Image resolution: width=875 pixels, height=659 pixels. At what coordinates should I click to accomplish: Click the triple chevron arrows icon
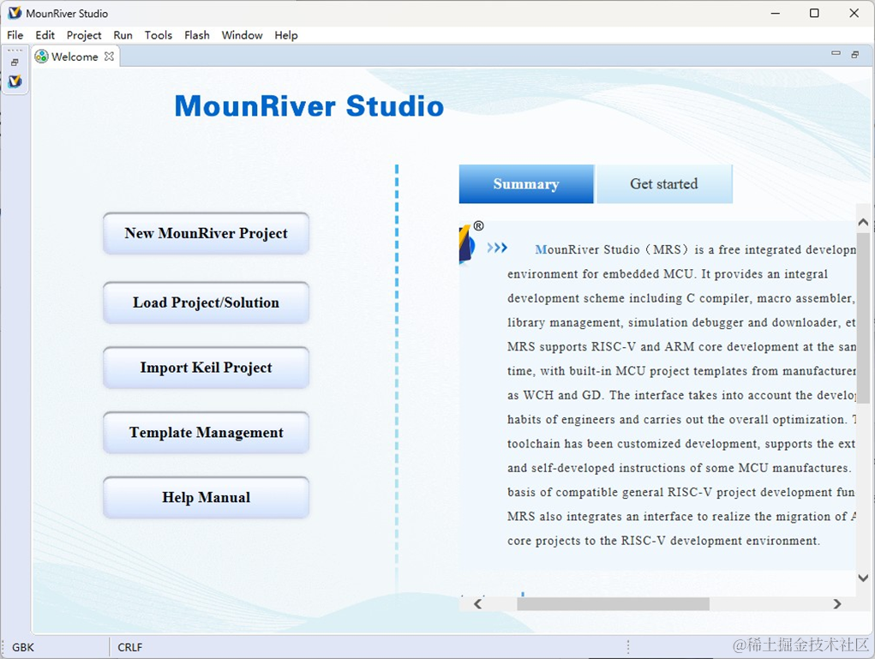(x=497, y=247)
